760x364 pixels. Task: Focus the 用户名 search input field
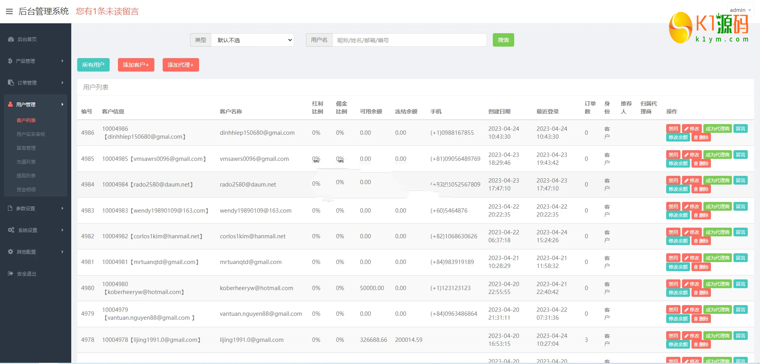(x=409, y=40)
